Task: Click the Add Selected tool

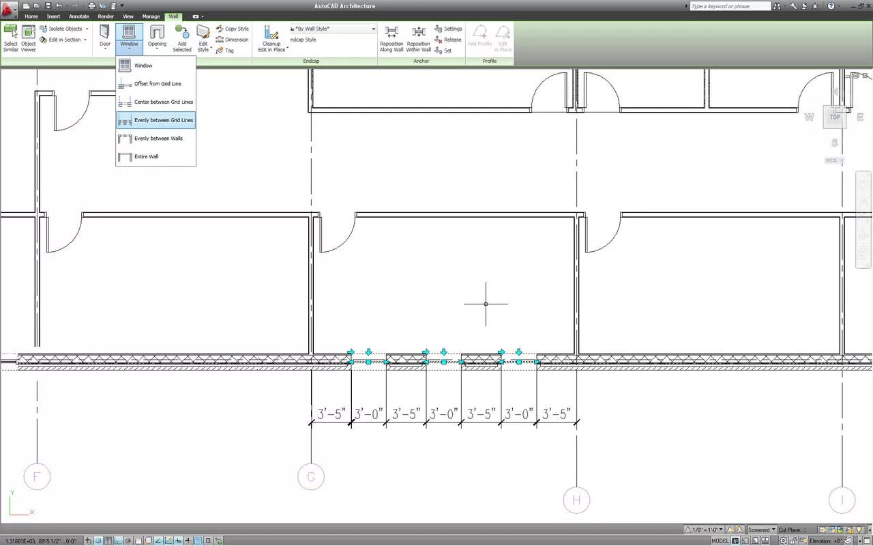Action: [182, 38]
